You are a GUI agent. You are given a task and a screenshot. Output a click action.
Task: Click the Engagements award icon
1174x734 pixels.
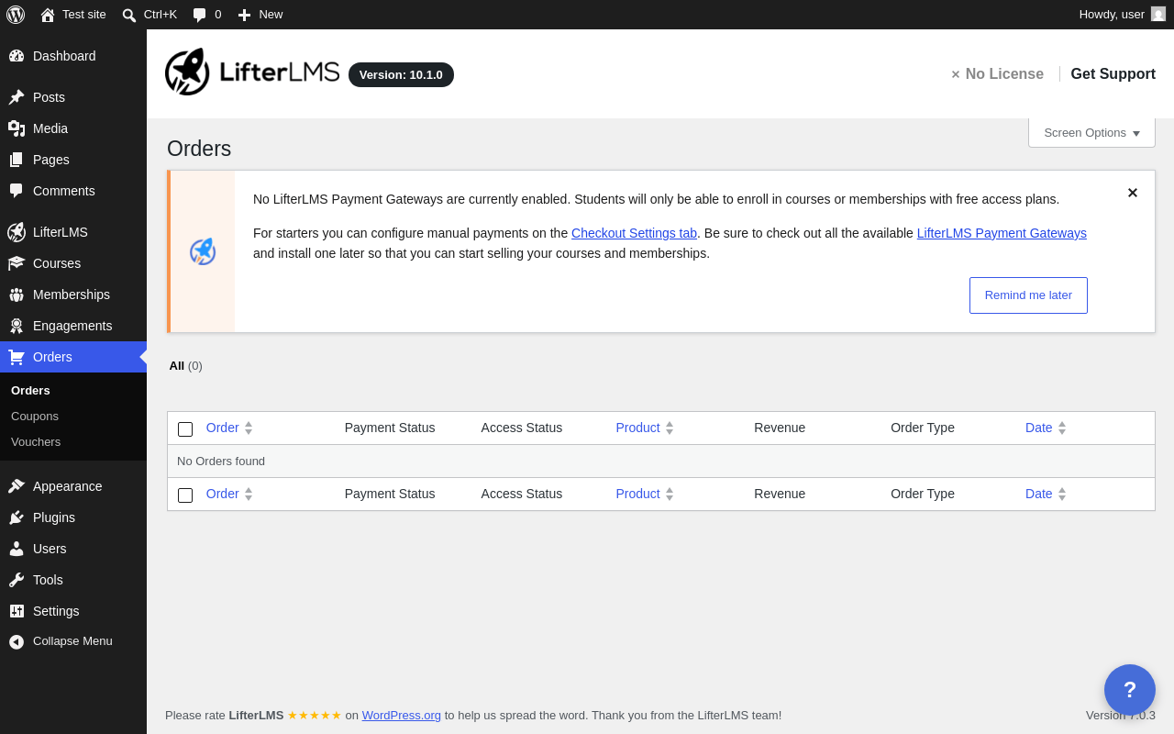coord(17,326)
